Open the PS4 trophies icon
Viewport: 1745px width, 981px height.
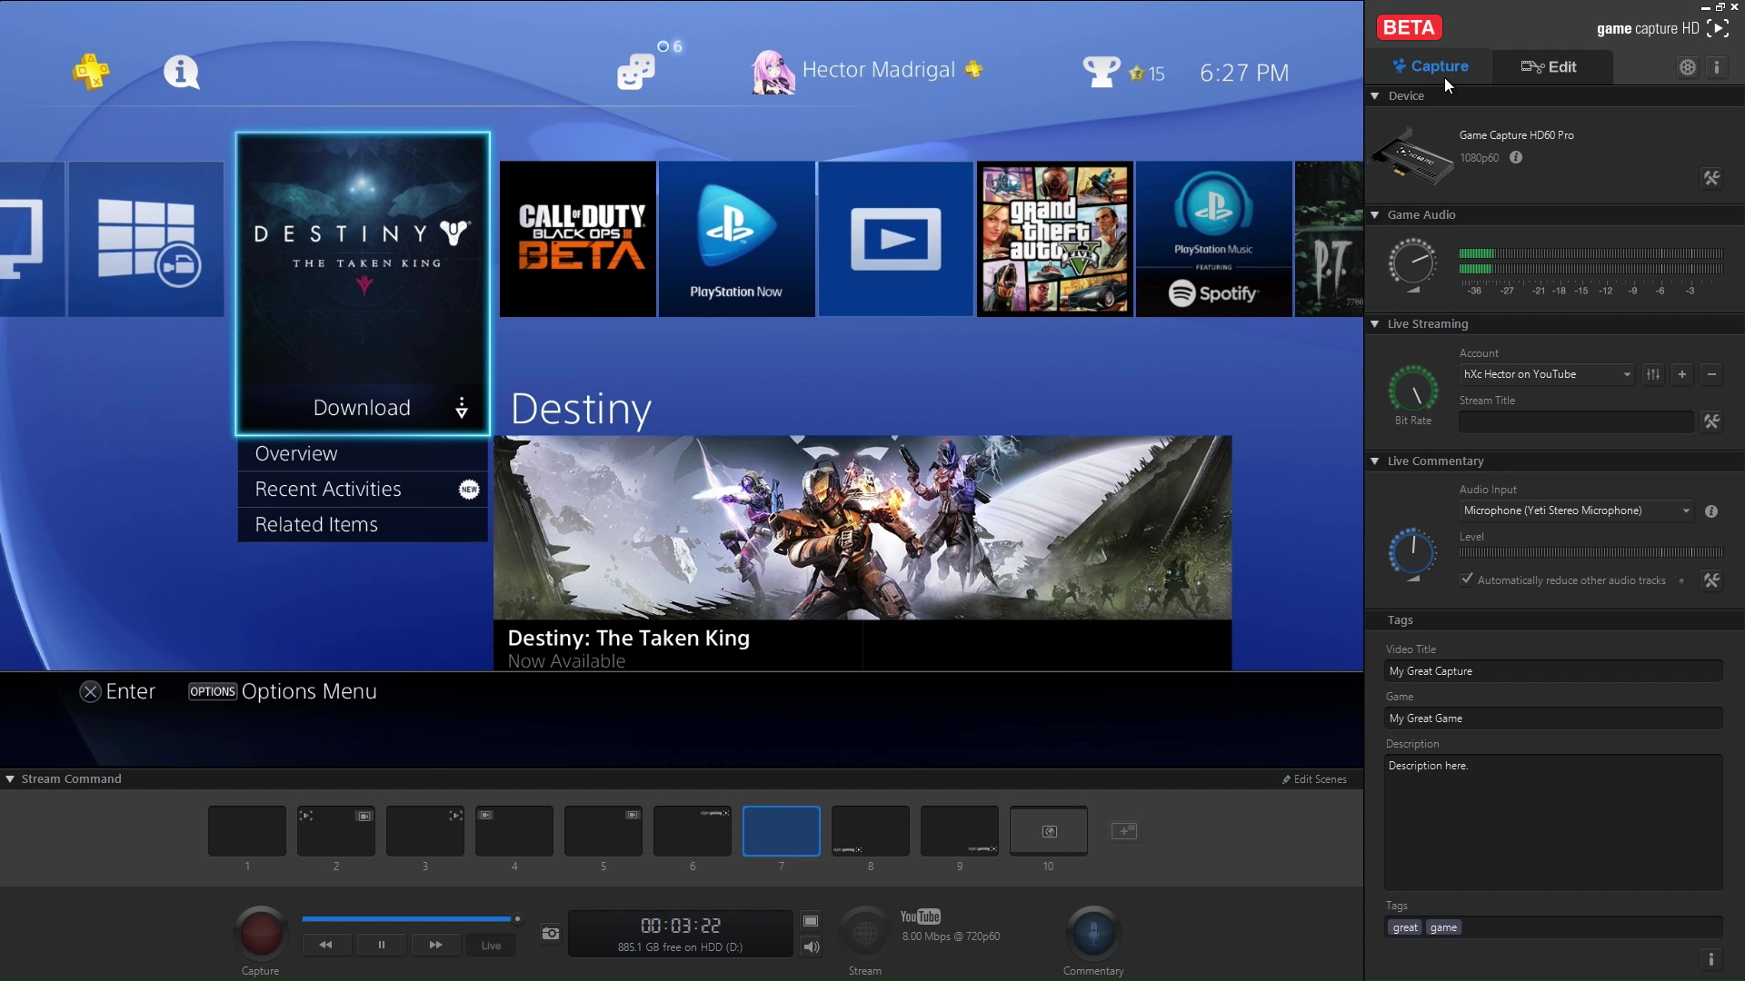(x=1101, y=72)
